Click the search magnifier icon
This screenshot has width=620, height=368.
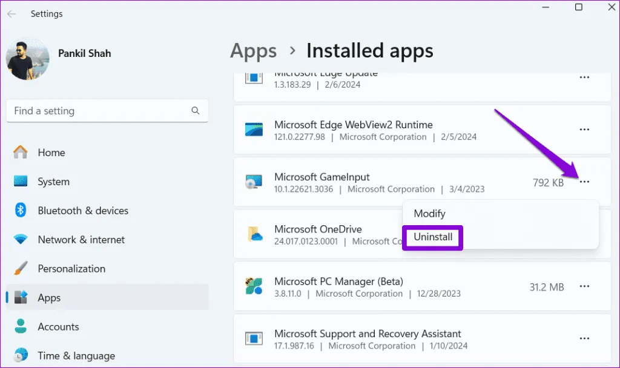195,111
